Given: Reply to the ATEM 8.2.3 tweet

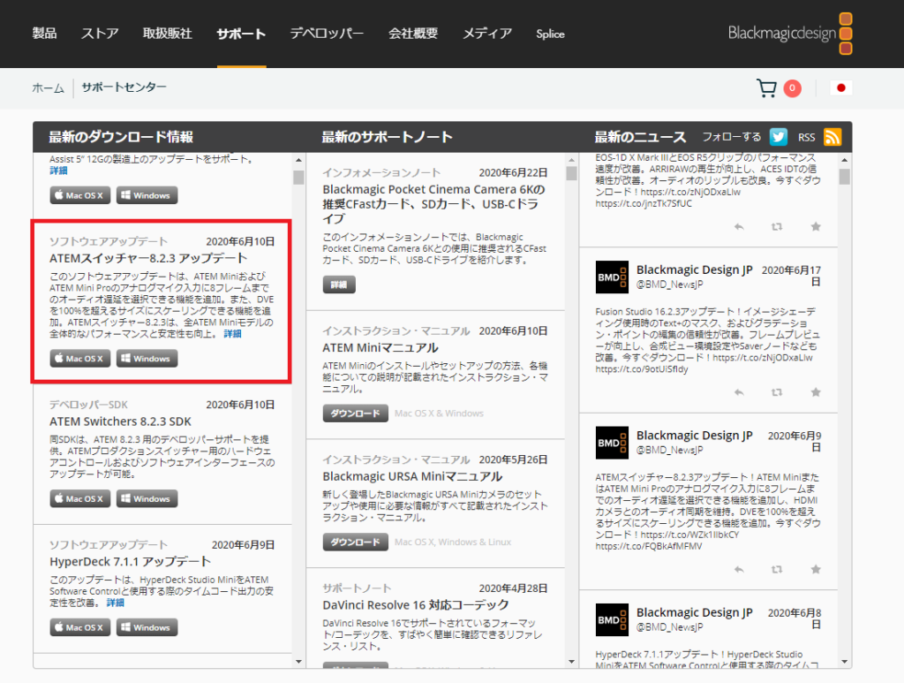Looking at the screenshot, I should coord(739,569).
